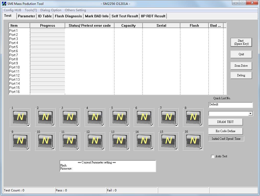Select the port 9 drive icon

tap(20, 141)
